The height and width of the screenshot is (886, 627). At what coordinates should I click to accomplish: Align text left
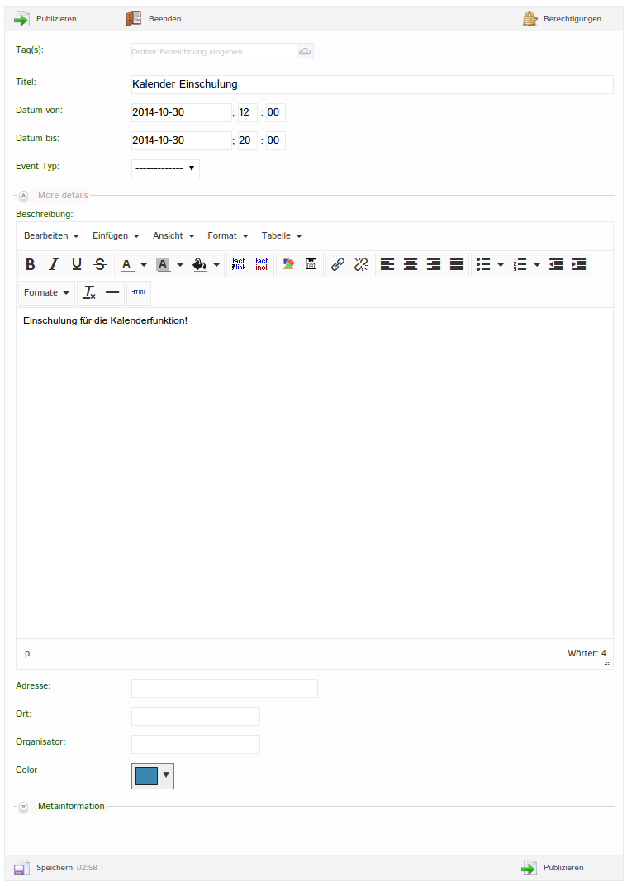[x=387, y=264]
